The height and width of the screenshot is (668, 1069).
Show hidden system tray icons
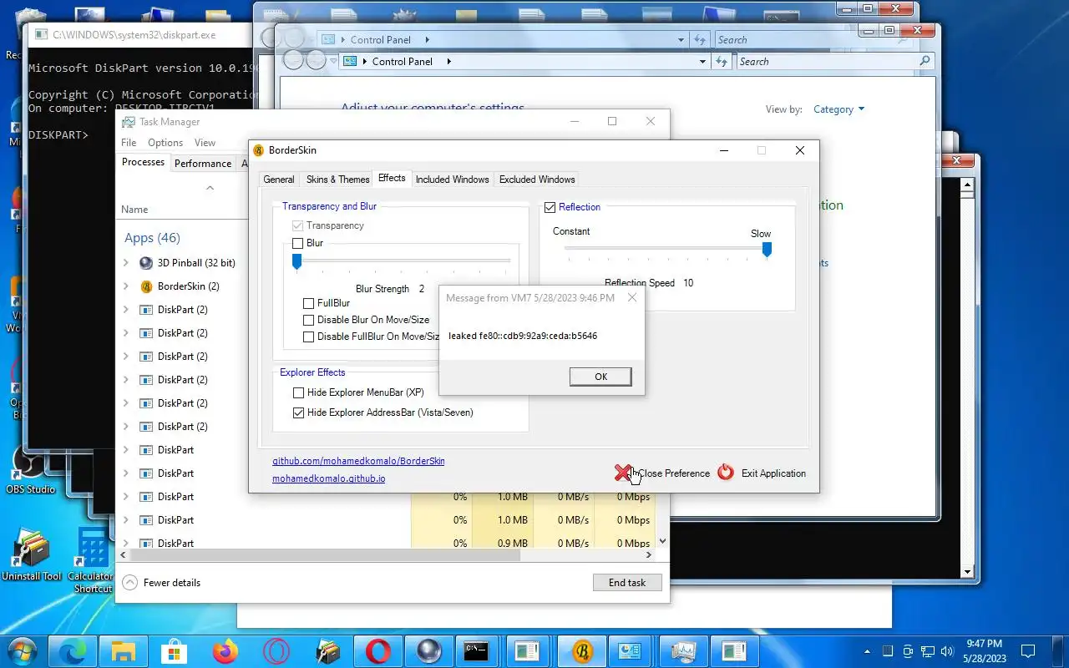[x=868, y=651]
